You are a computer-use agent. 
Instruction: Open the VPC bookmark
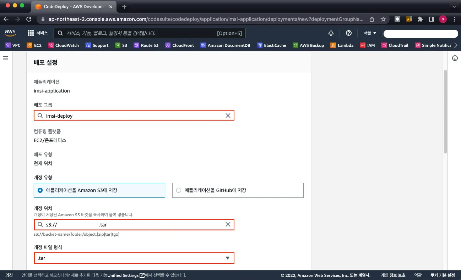point(13,45)
